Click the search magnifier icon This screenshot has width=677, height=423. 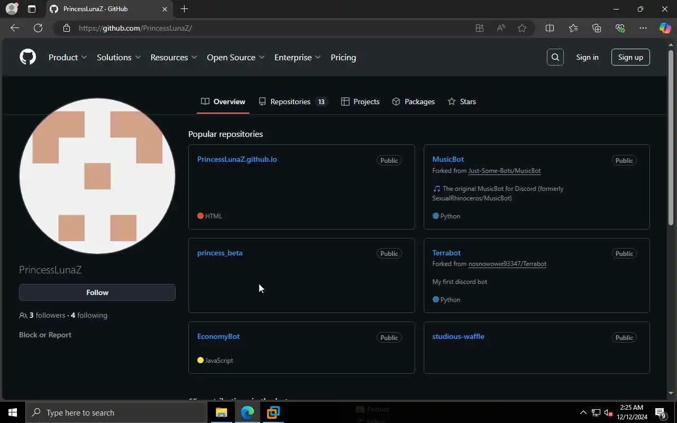coord(555,57)
